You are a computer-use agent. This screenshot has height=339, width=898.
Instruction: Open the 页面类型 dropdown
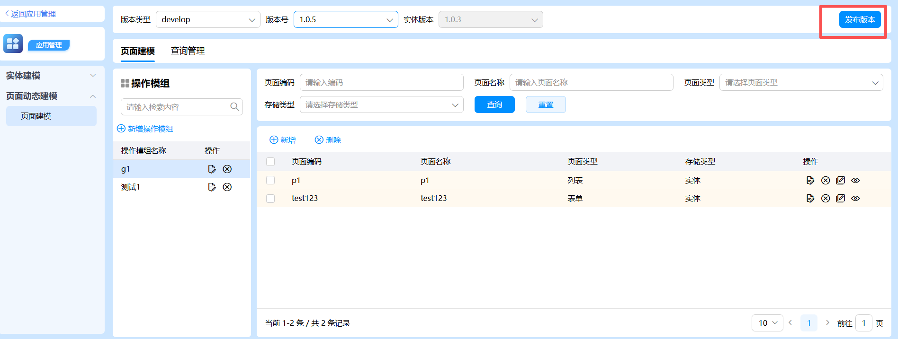(801, 82)
